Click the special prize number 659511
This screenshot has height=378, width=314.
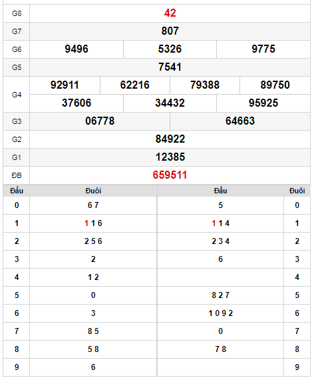click(x=170, y=175)
